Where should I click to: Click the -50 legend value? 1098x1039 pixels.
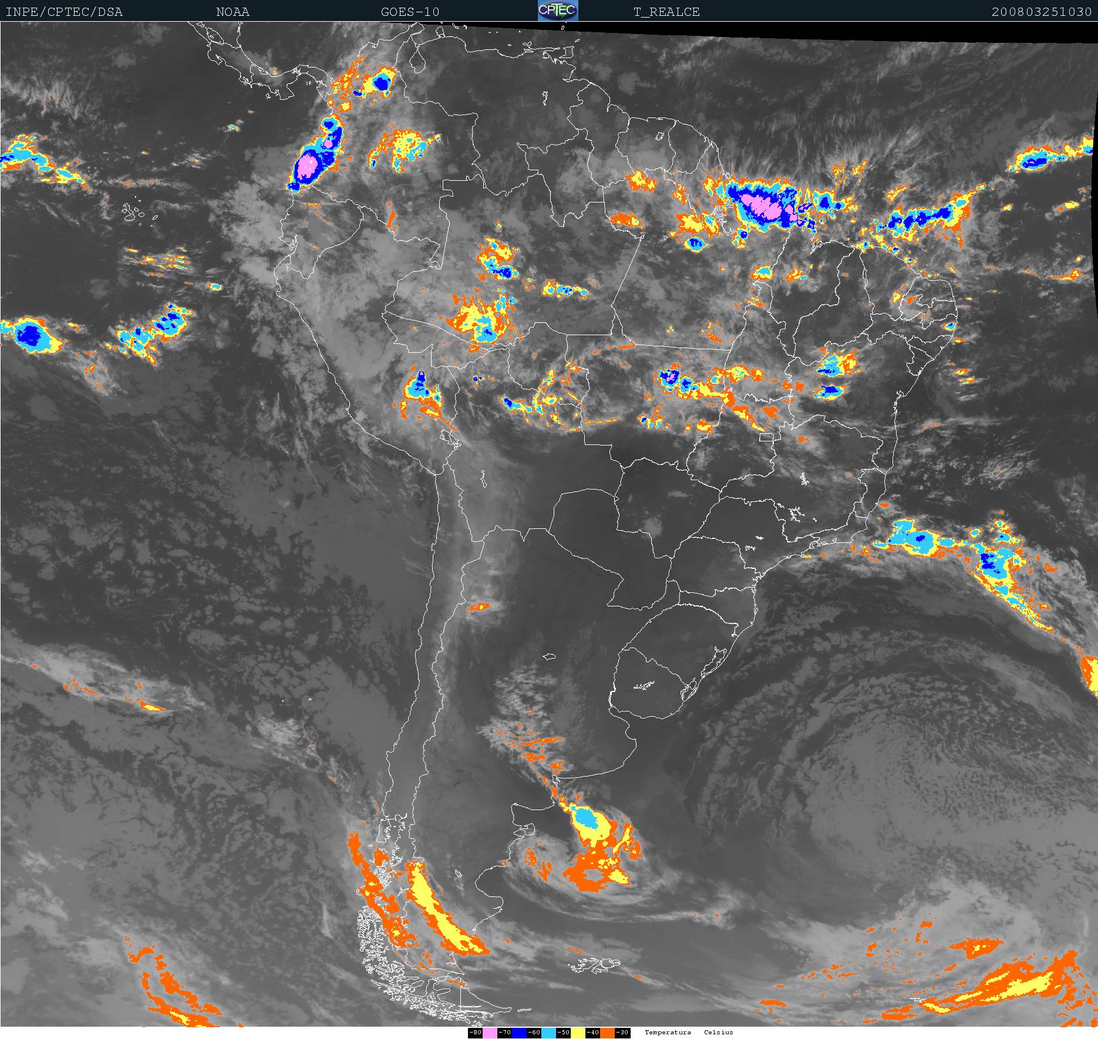(x=563, y=1033)
